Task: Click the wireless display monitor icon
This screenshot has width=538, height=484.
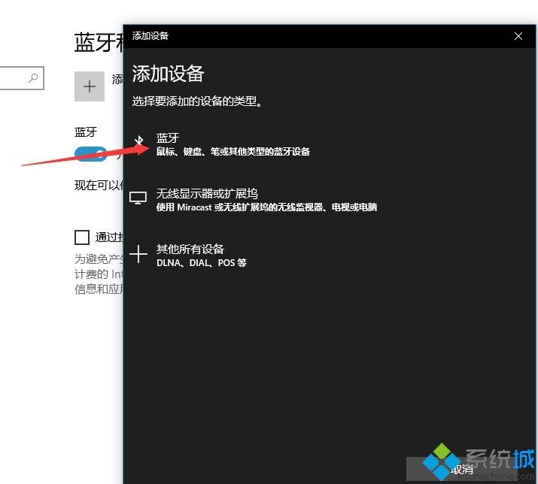Action: (x=138, y=198)
